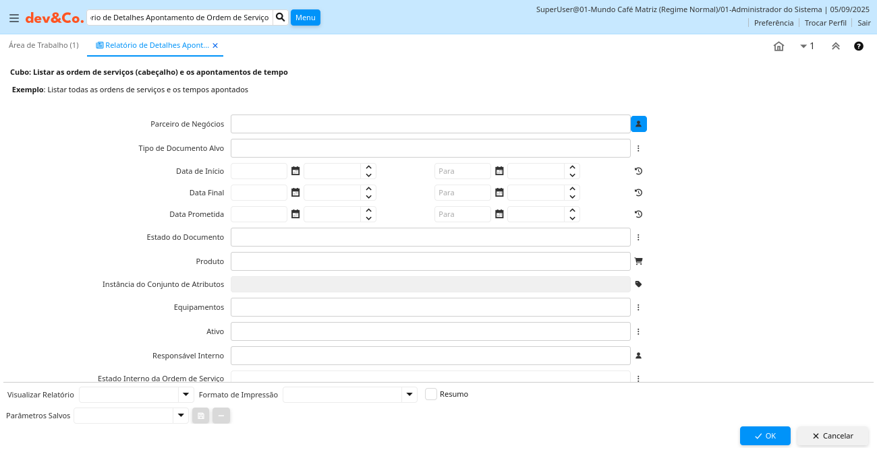
Task: Toggle the Resumo checkbox
Action: point(431,394)
